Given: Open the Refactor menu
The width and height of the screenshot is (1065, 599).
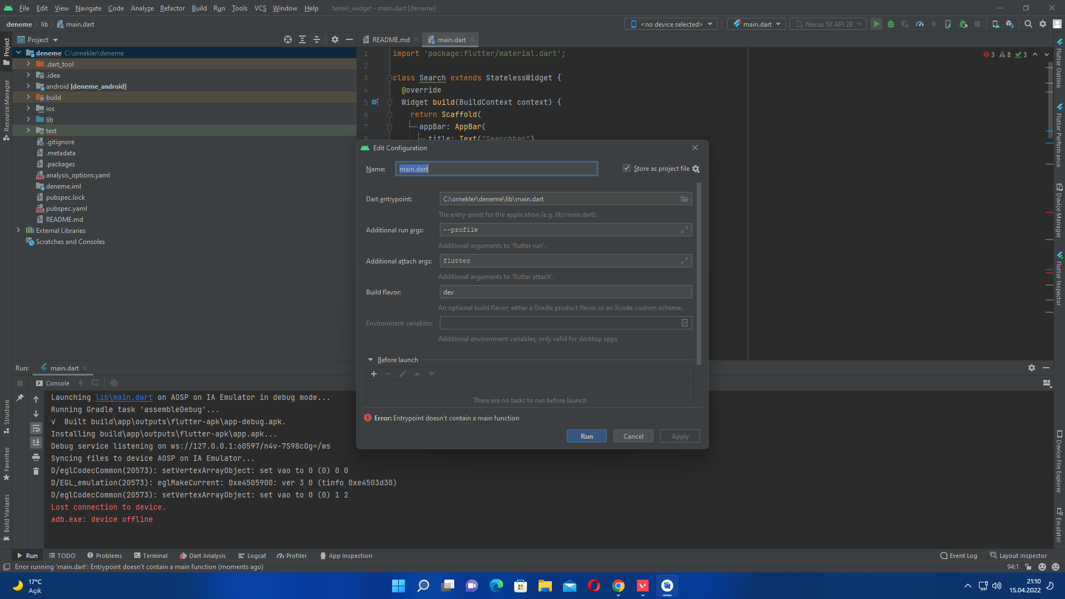Looking at the screenshot, I should click(x=172, y=8).
